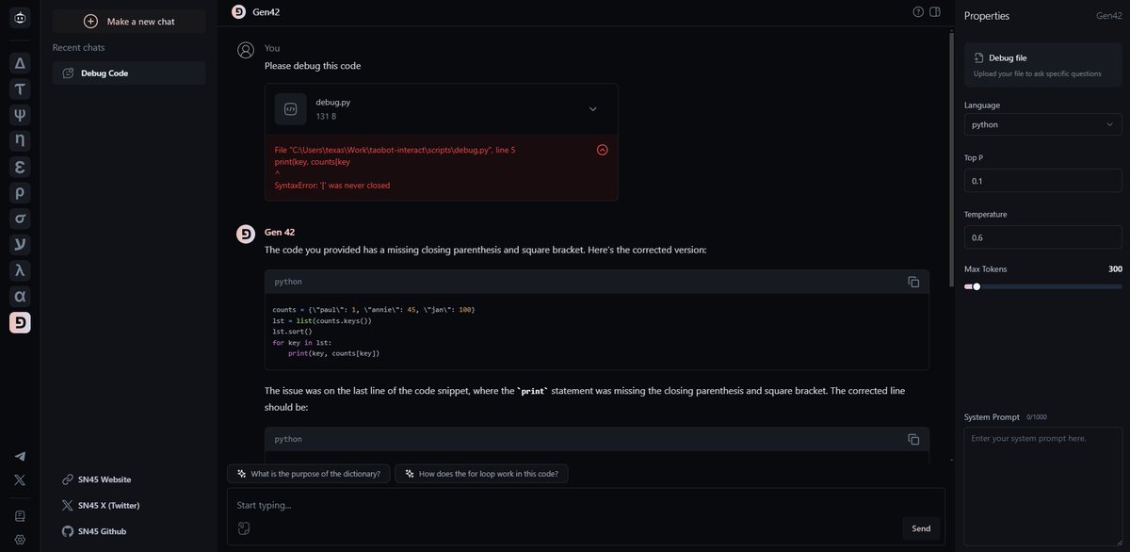Open the SN45 X (Twitter) link

100,505
